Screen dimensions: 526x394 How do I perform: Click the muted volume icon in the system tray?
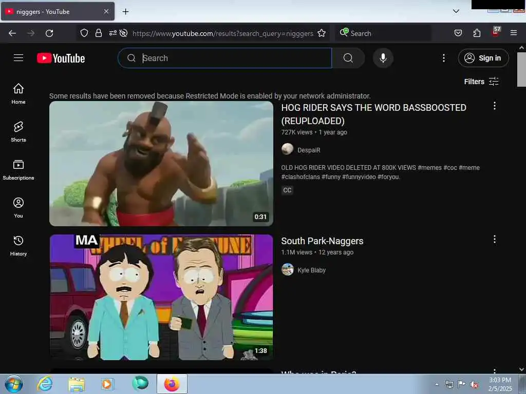point(474,385)
